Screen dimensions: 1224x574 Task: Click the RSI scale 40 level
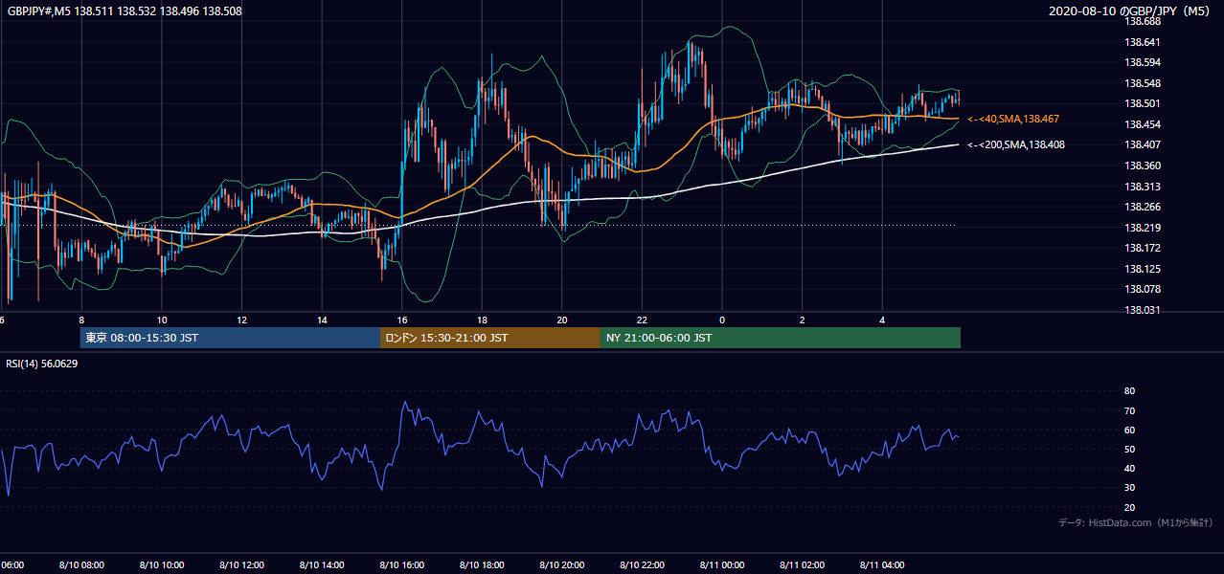click(x=1129, y=469)
